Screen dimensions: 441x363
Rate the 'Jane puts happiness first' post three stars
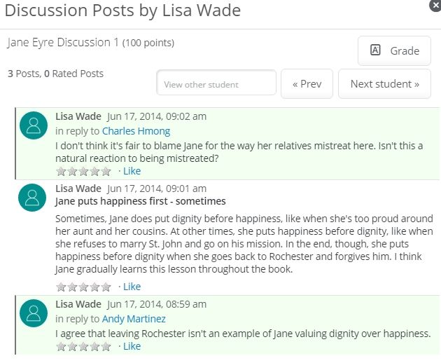83,287
